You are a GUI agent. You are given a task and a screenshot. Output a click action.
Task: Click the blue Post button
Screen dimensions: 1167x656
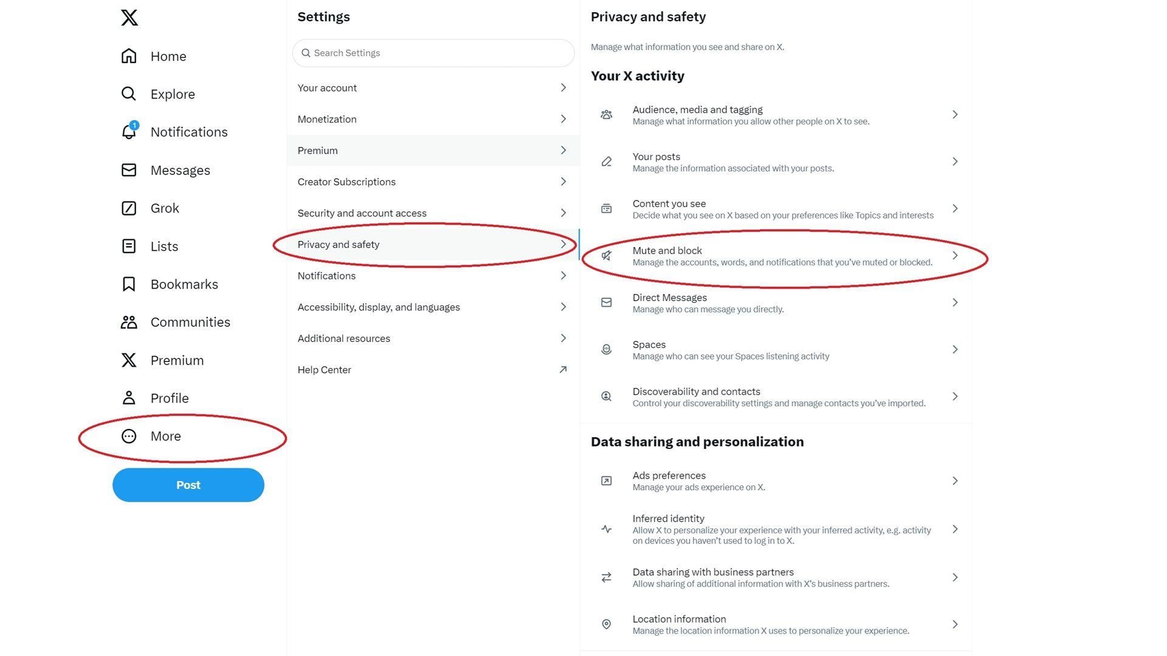click(188, 485)
